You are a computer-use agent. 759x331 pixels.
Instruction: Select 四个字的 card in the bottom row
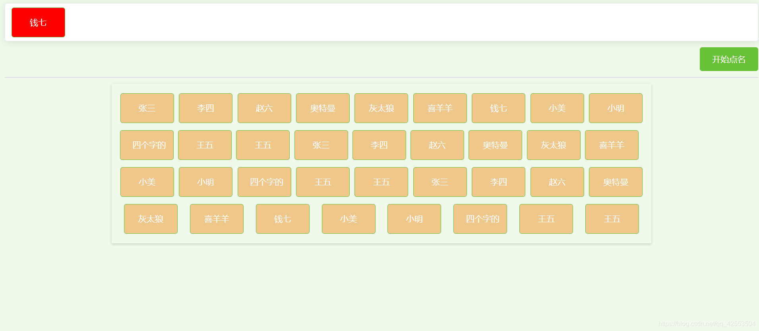480,219
